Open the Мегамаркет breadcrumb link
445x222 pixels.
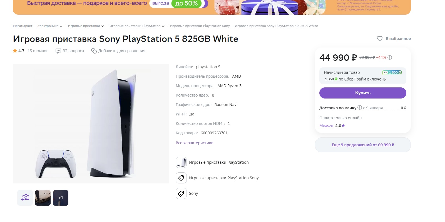(23, 26)
